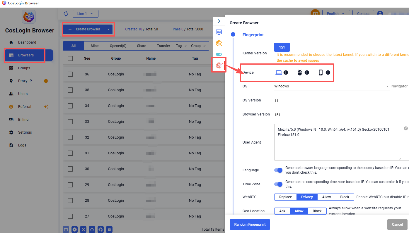
Task: Set WebRTC to Block
Action: [x=345, y=197]
